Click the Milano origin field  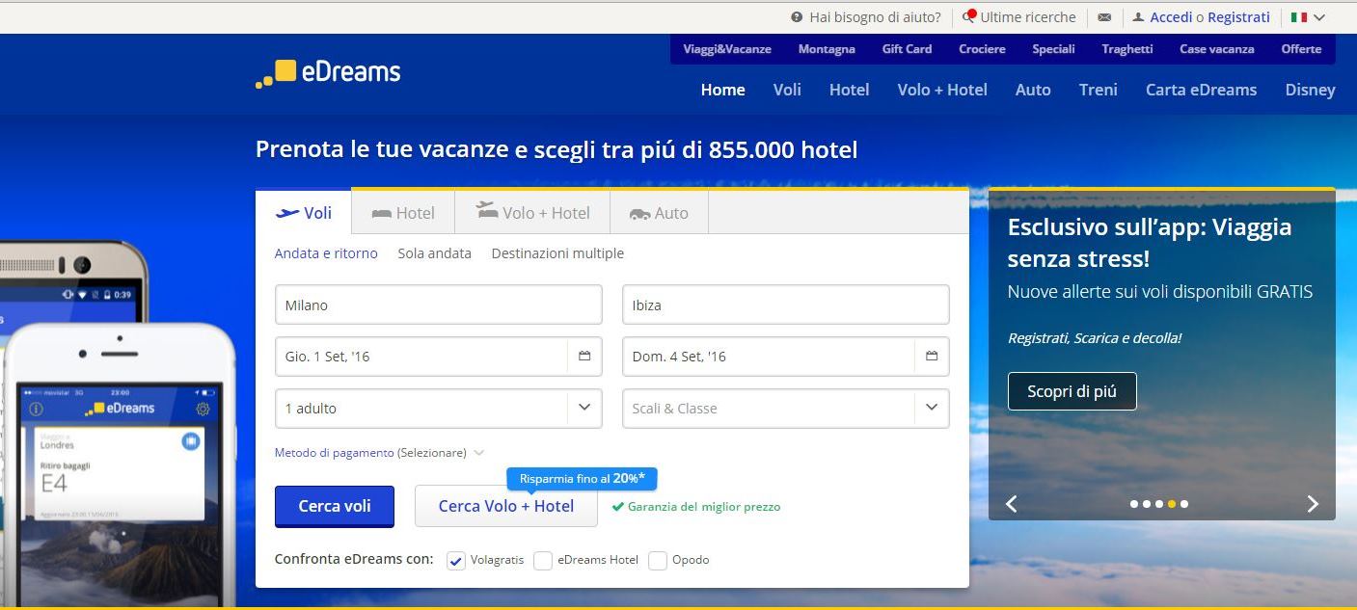tap(439, 305)
